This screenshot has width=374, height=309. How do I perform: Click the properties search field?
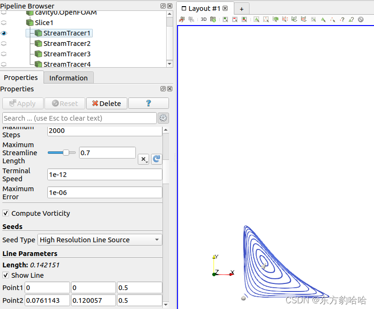tap(80, 118)
